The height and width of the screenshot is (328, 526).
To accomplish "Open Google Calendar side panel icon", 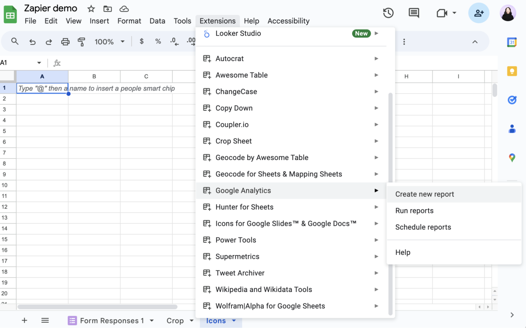I will coord(512,42).
